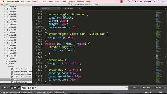
Task: Open the Find menu
Action: [44, 1]
